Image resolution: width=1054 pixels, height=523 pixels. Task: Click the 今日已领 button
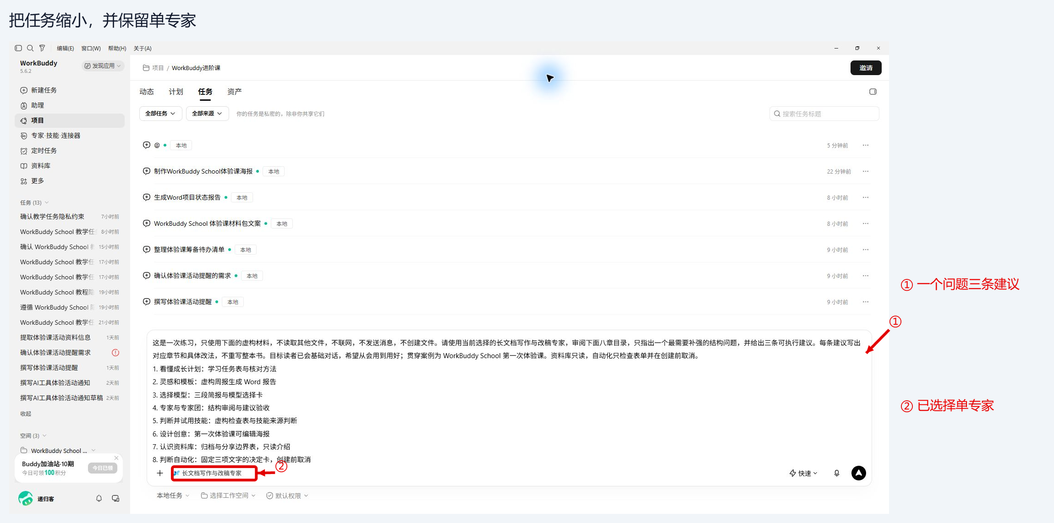coord(103,468)
